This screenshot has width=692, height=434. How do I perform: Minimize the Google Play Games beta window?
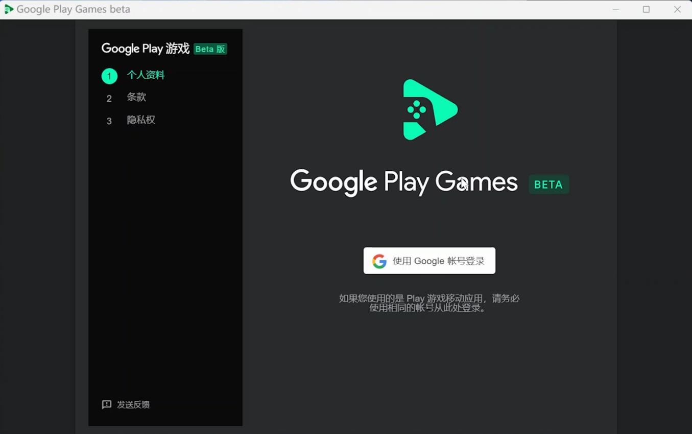[x=616, y=9]
